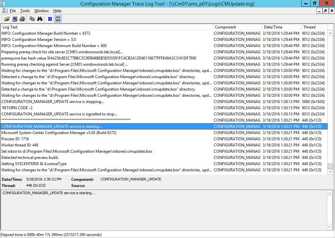Select the 'Configuration Manager Build Number = 8372' row

pos(164,33)
